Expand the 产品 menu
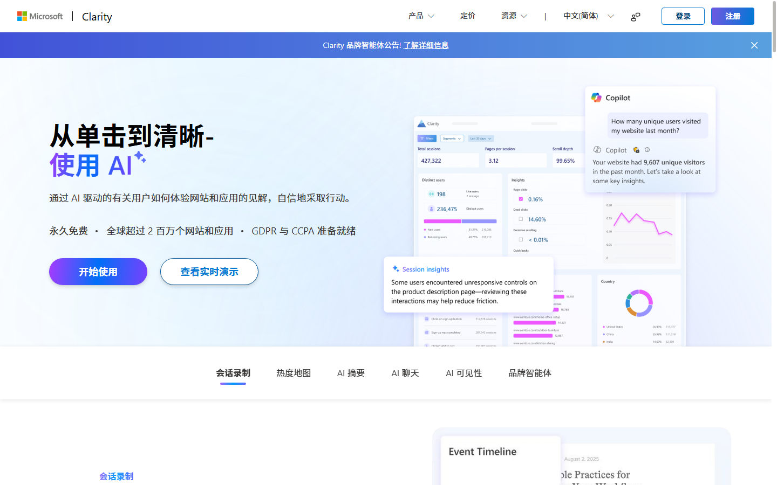The image size is (777, 485). tap(421, 16)
